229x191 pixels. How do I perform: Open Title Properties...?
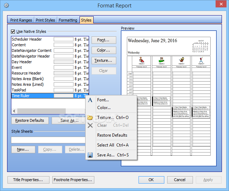tap(28, 180)
